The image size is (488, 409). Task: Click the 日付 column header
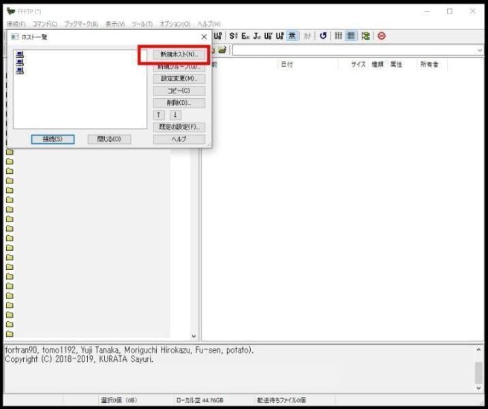pyautogui.click(x=287, y=65)
